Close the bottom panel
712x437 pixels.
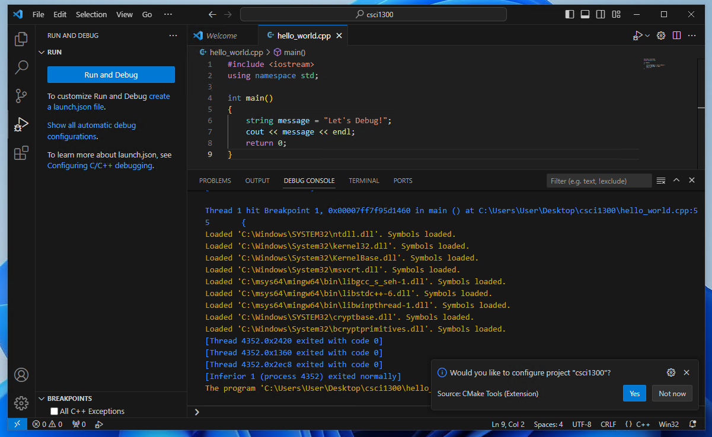pos(692,181)
